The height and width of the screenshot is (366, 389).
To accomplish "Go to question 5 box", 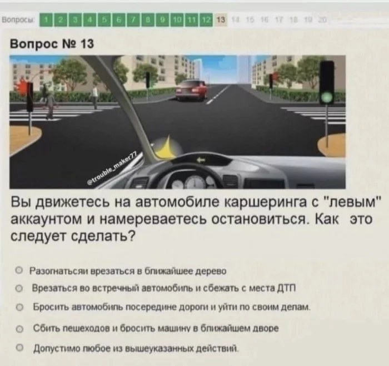I will tap(104, 20).
